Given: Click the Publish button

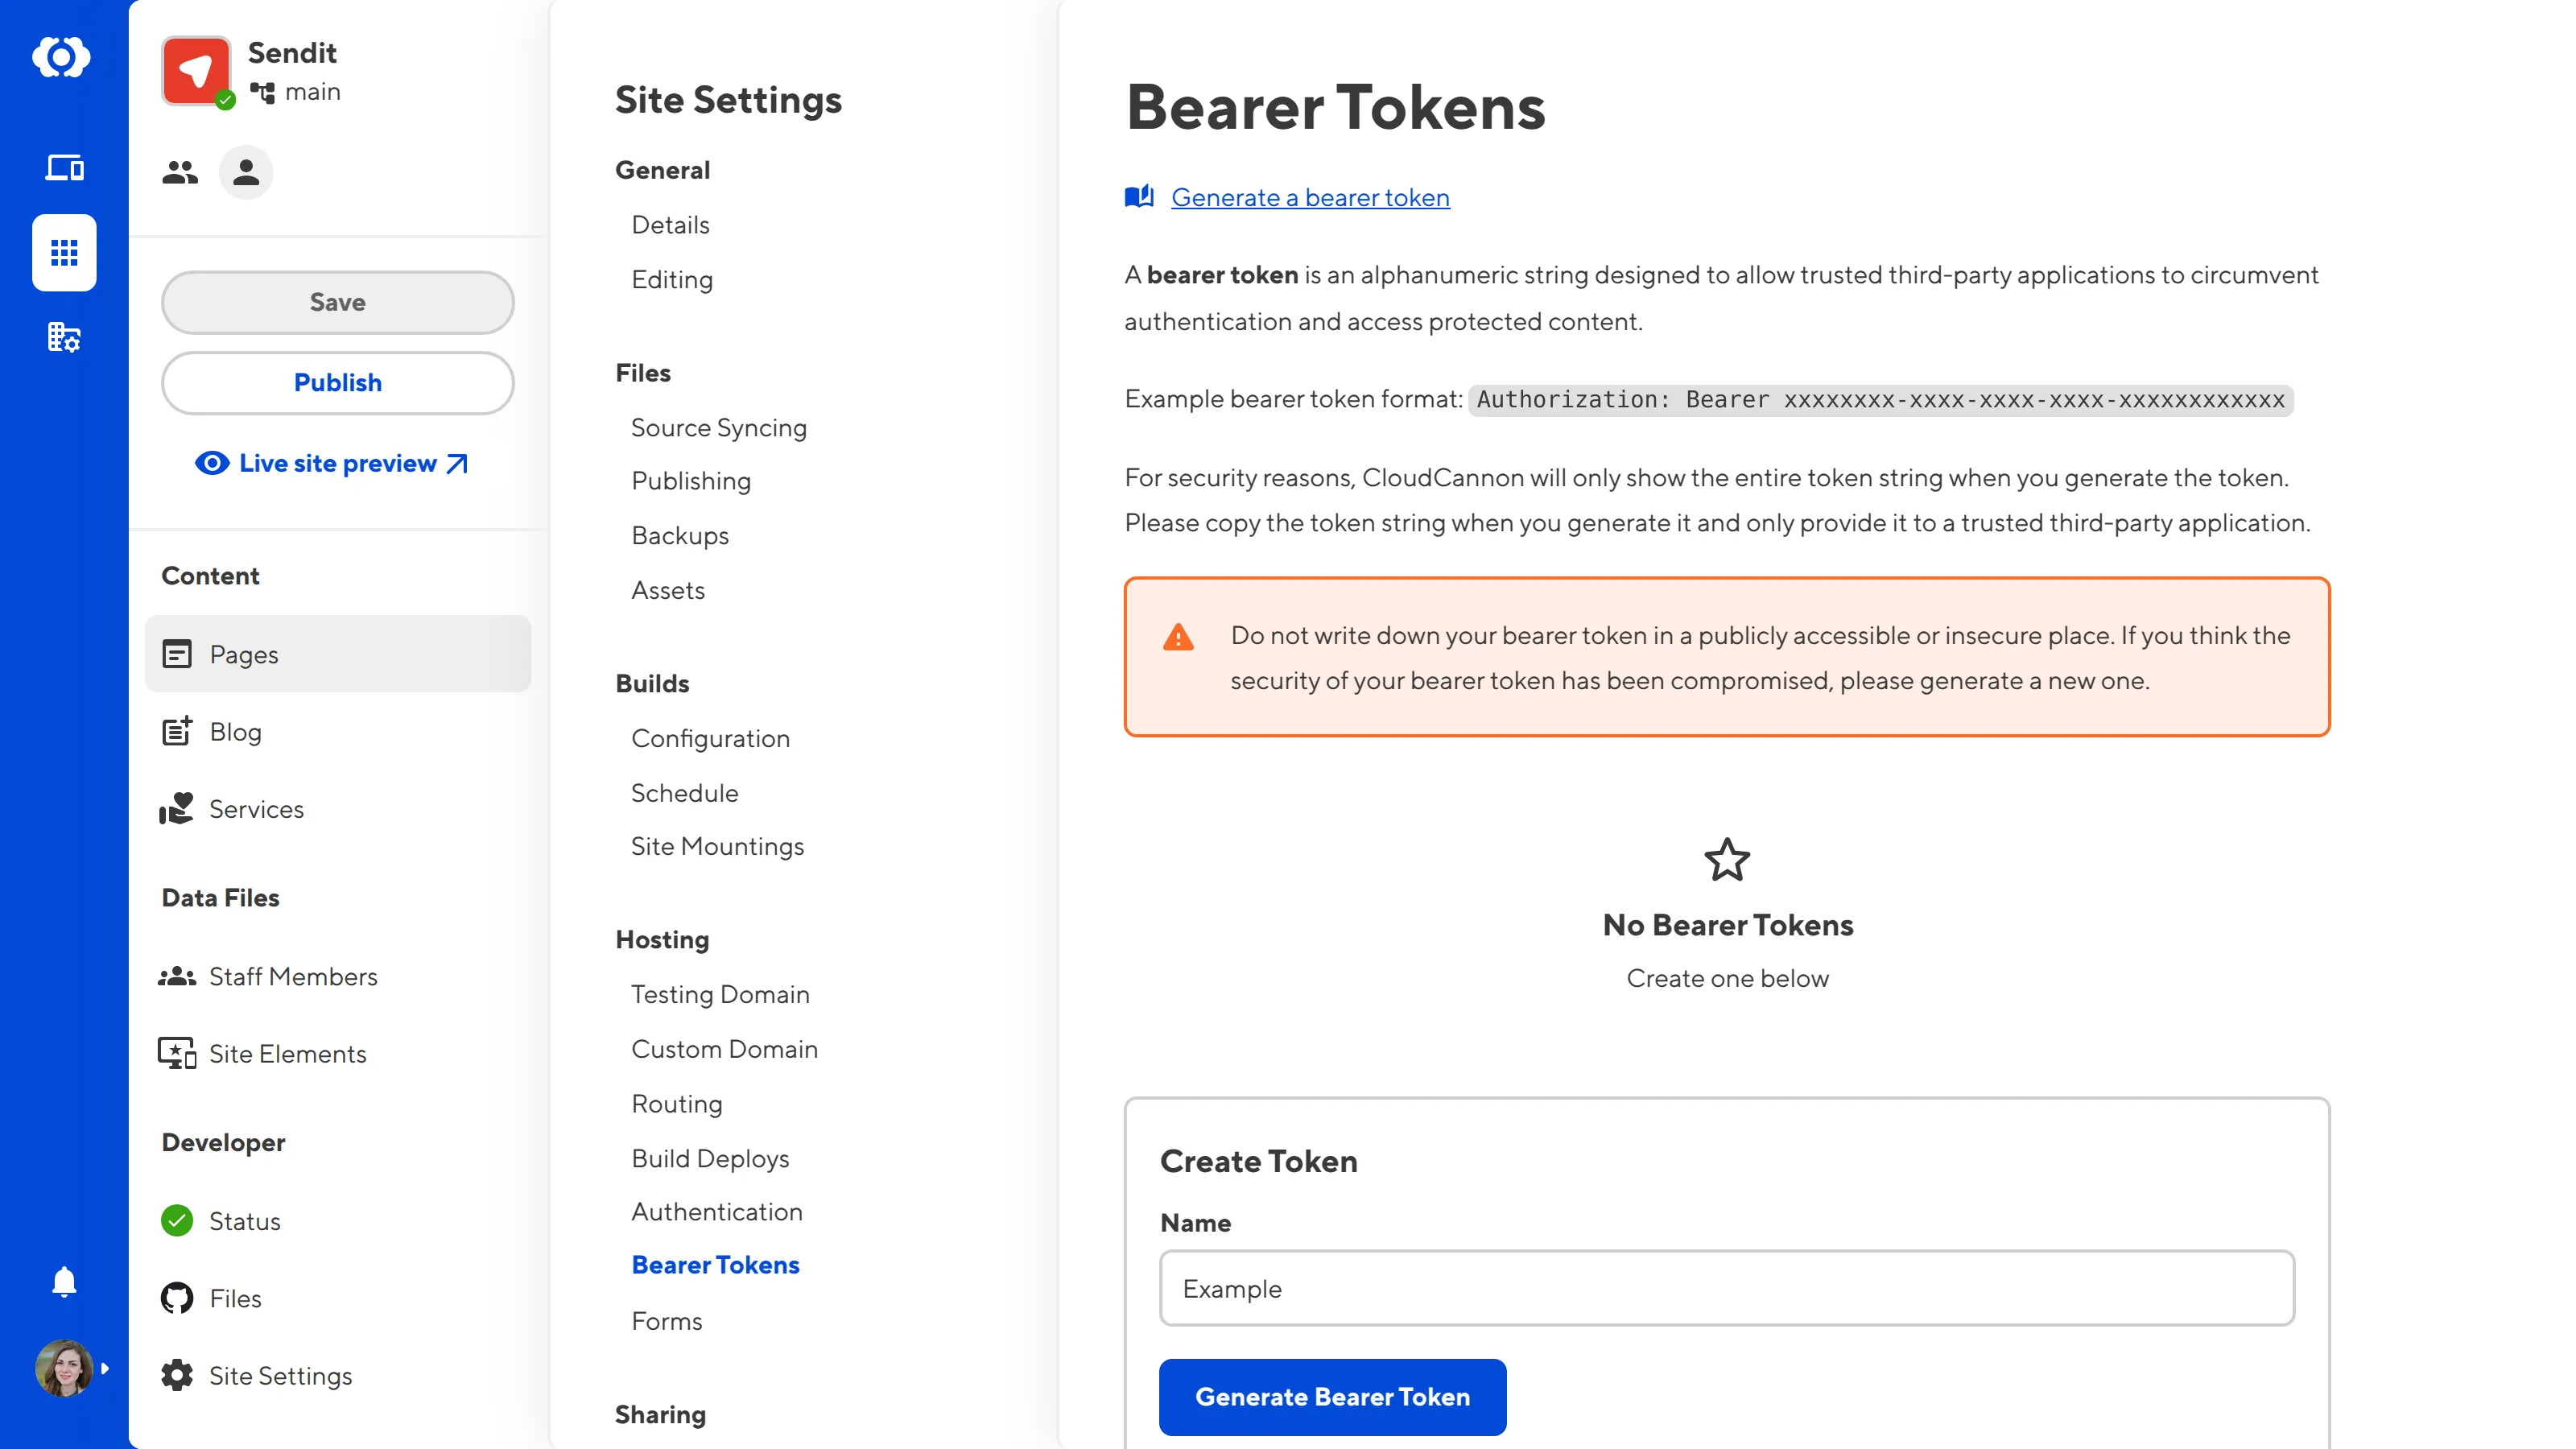Looking at the screenshot, I should (x=338, y=382).
